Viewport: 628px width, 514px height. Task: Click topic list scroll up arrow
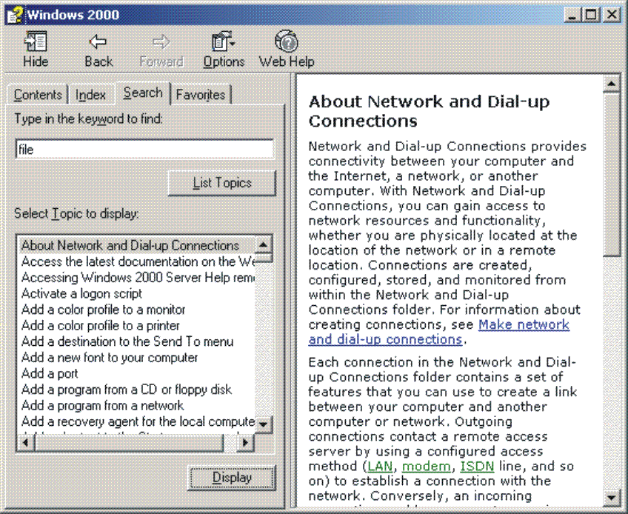tap(263, 245)
